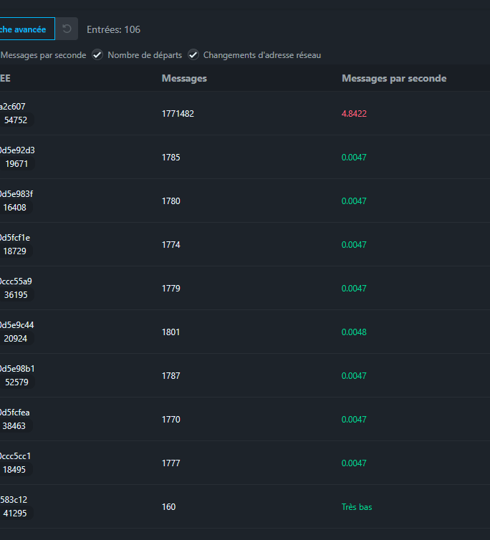Click the 0.0048 rate value
Viewport: 490px width, 540px height.
[x=354, y=332]
